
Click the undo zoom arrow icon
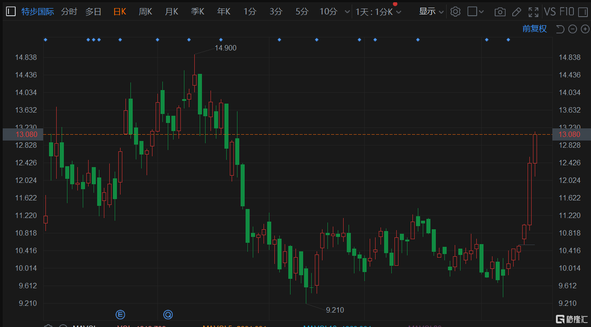tap(560, 29)
